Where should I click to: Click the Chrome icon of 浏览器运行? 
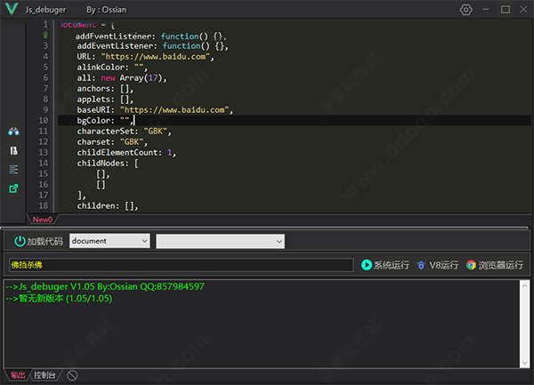[x=472, y=265]
